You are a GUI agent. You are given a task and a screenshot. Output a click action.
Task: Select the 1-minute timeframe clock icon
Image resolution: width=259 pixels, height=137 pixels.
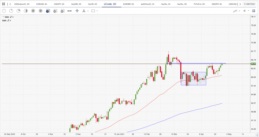click(4, 11)
